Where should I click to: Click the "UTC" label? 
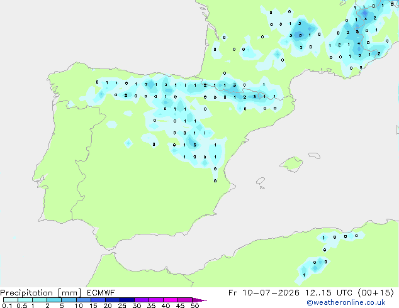(344, 293)
